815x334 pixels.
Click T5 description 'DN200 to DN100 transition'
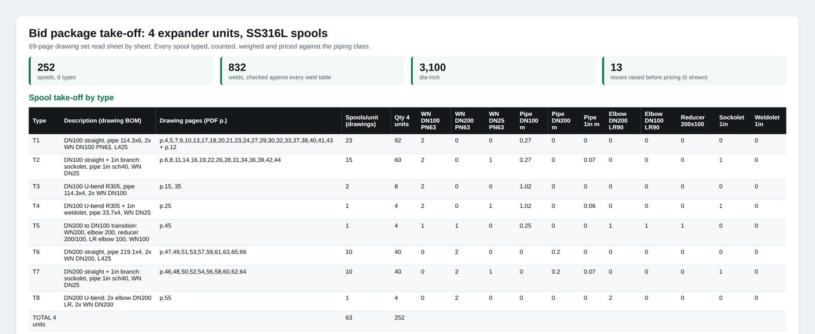(x=107, y=232)
